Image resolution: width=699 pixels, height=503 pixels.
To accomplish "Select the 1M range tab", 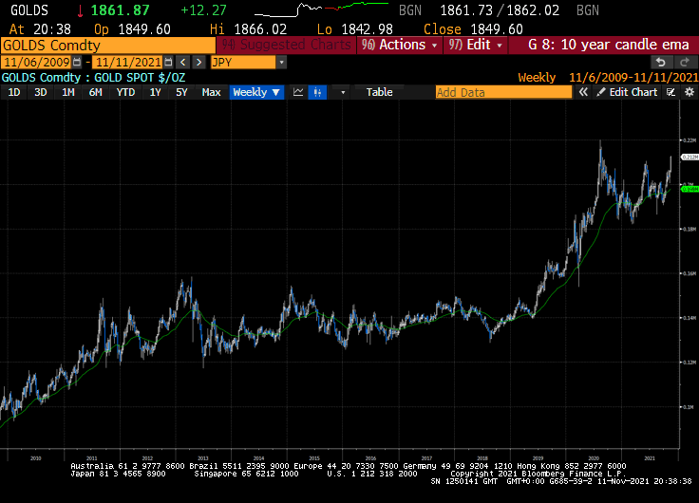I will (67, 92).
